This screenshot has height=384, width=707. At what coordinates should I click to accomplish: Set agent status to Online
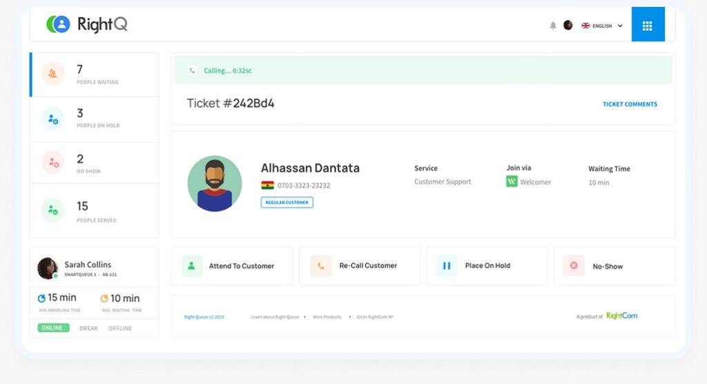click(52, 328)
